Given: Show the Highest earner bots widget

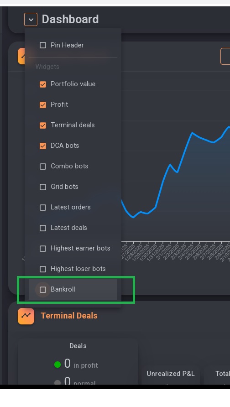Looking at the screenshot, I should 43,248.
